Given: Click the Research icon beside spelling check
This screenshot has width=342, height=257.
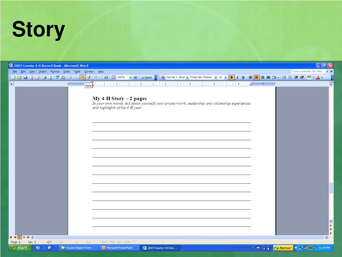Looking at the screenshot, I should (x=63, y=77).
